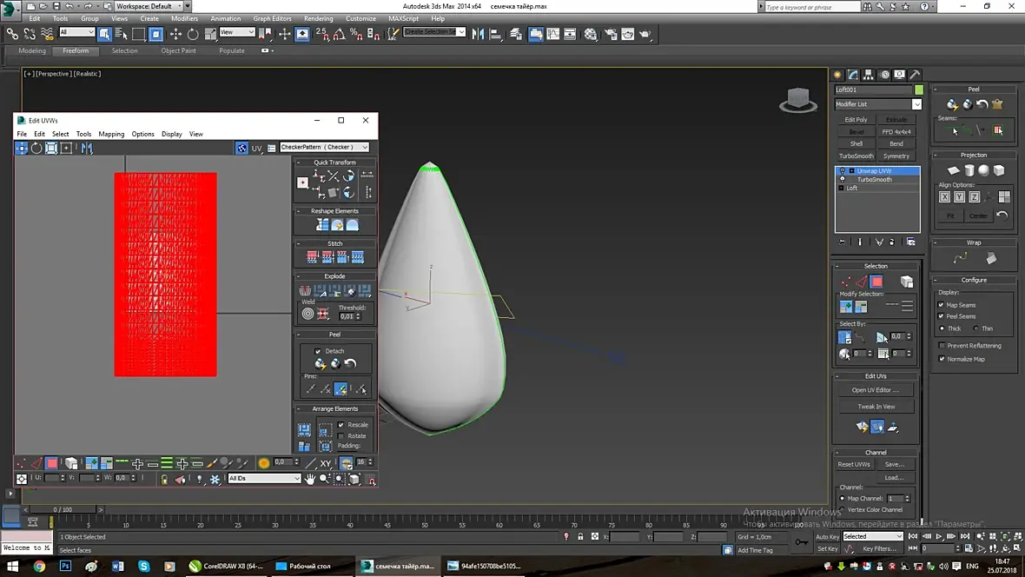This screenshot has height=577, width=1025.
Task: Toggle the Detach checkbox in Peel
Action: (318, 351)
